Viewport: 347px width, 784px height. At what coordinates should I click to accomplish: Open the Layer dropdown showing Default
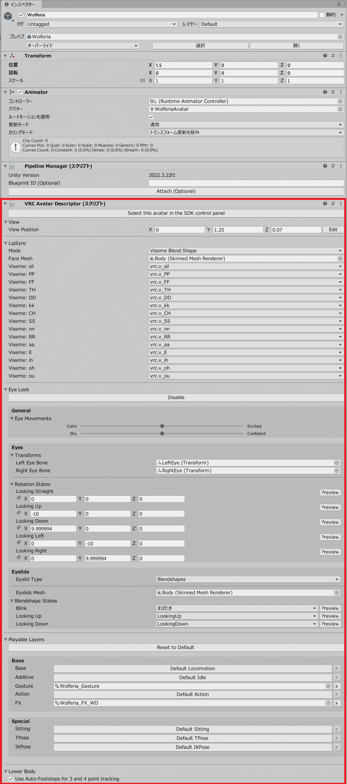coord(272,24)
